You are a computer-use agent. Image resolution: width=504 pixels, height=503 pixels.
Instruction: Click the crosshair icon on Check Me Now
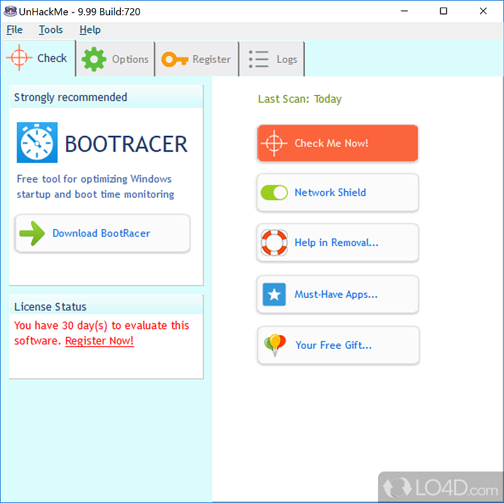point(274,144)
